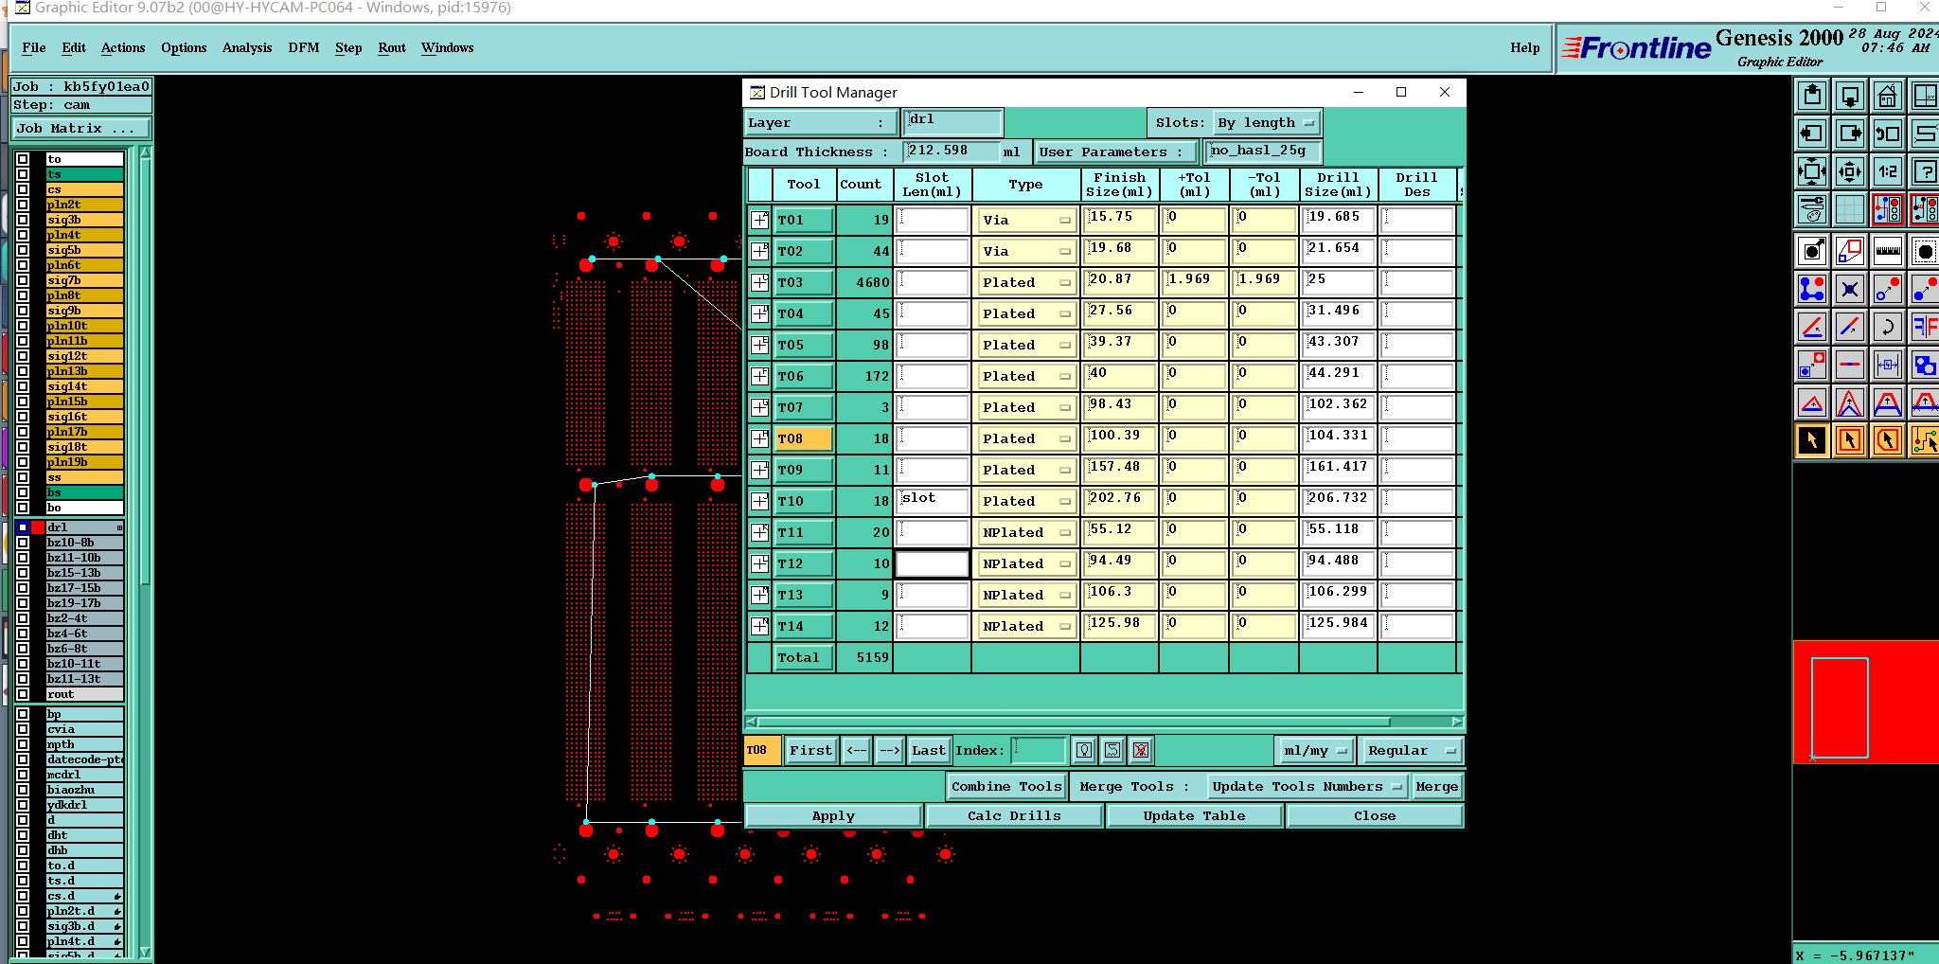Click the red color swatch of drl layer
This screenshot has height=964, width=1939.
coord(38,527)
